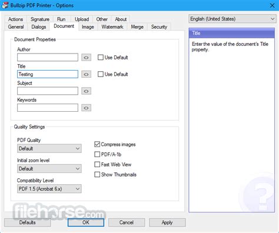Switch to the Upload tab
The height and width of the screenshot is (233, 279).
(x=82, y=19)
